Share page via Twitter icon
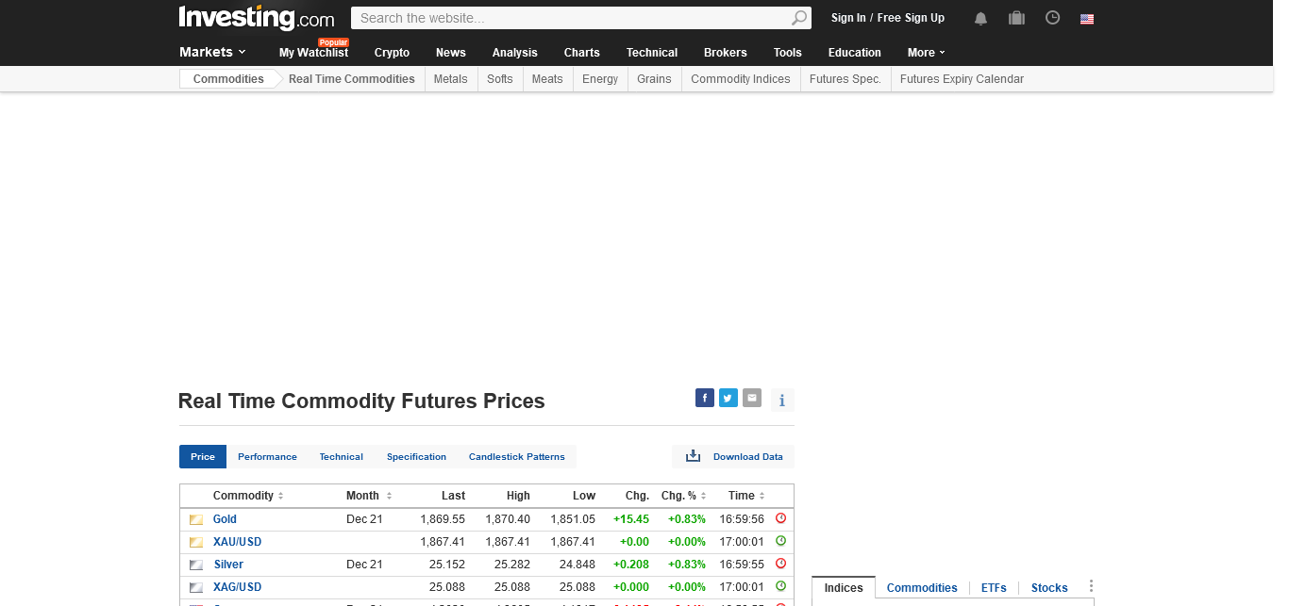1289x606 pixels. pyautogui.click(x=728, y=398)
